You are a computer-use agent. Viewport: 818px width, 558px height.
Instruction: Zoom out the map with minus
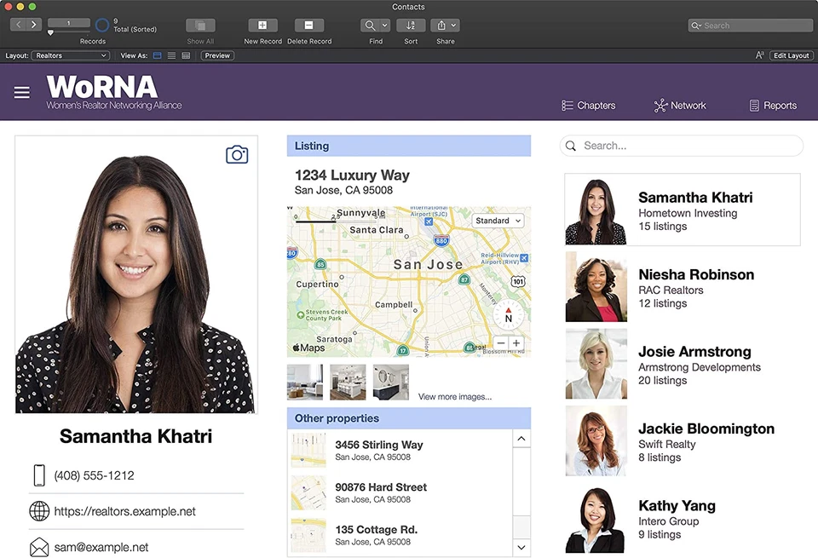pos(501,342)
